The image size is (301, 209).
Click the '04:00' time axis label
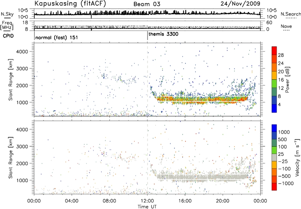point(72,201)
